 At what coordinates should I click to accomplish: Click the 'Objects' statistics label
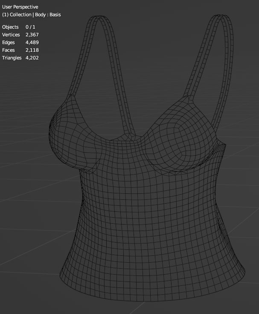point(10,27)
